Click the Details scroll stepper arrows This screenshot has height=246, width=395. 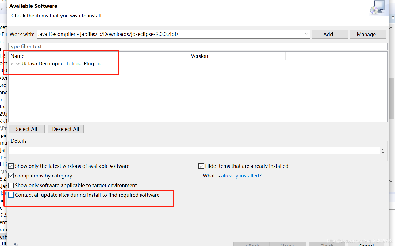(383, 151)
